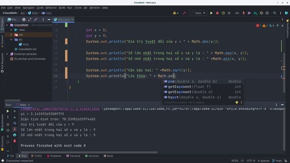Jump down stack trace arrow in Run panel
290x163 pixels.
point(14,117)
